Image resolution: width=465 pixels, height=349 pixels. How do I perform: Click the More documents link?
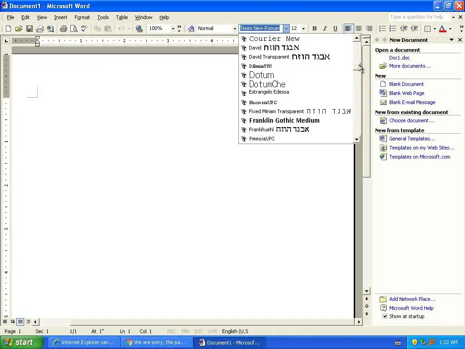click(410, 66)
